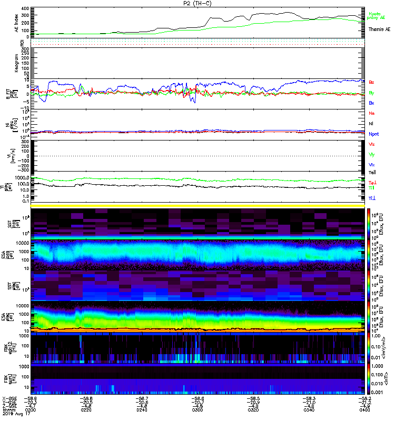Click the ESA electrons spectrogram panel
The height and width of the screenshot is (421, 395).
198,317
